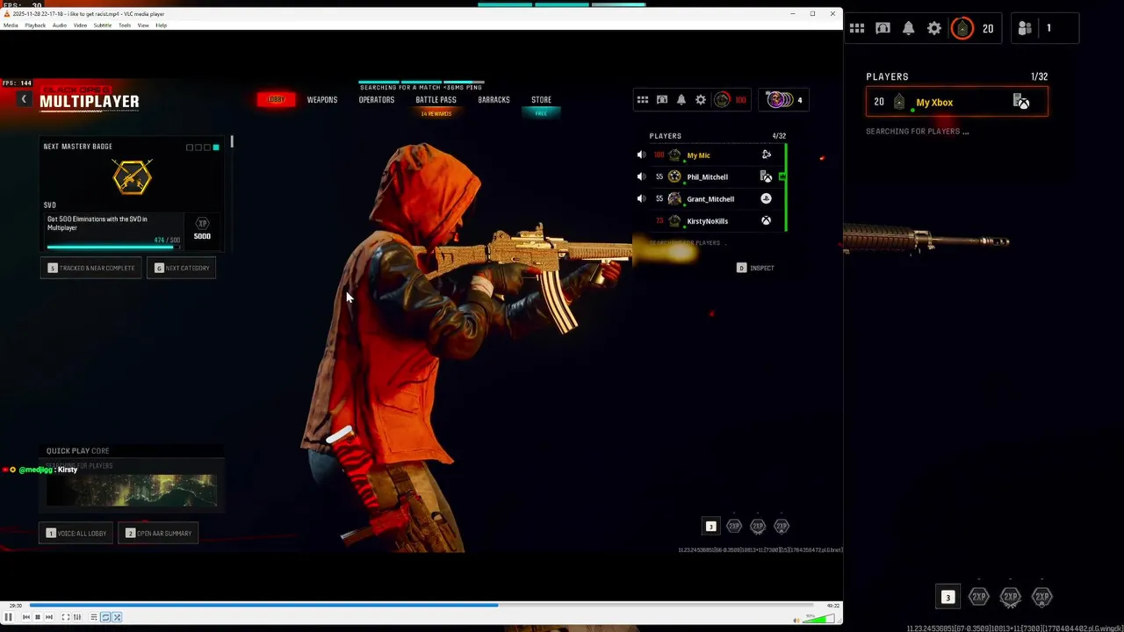Open settings gear in the background game

934,29
